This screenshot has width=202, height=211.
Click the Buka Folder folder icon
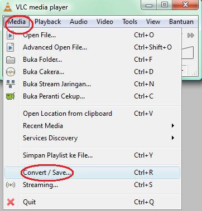pos(11,60)
